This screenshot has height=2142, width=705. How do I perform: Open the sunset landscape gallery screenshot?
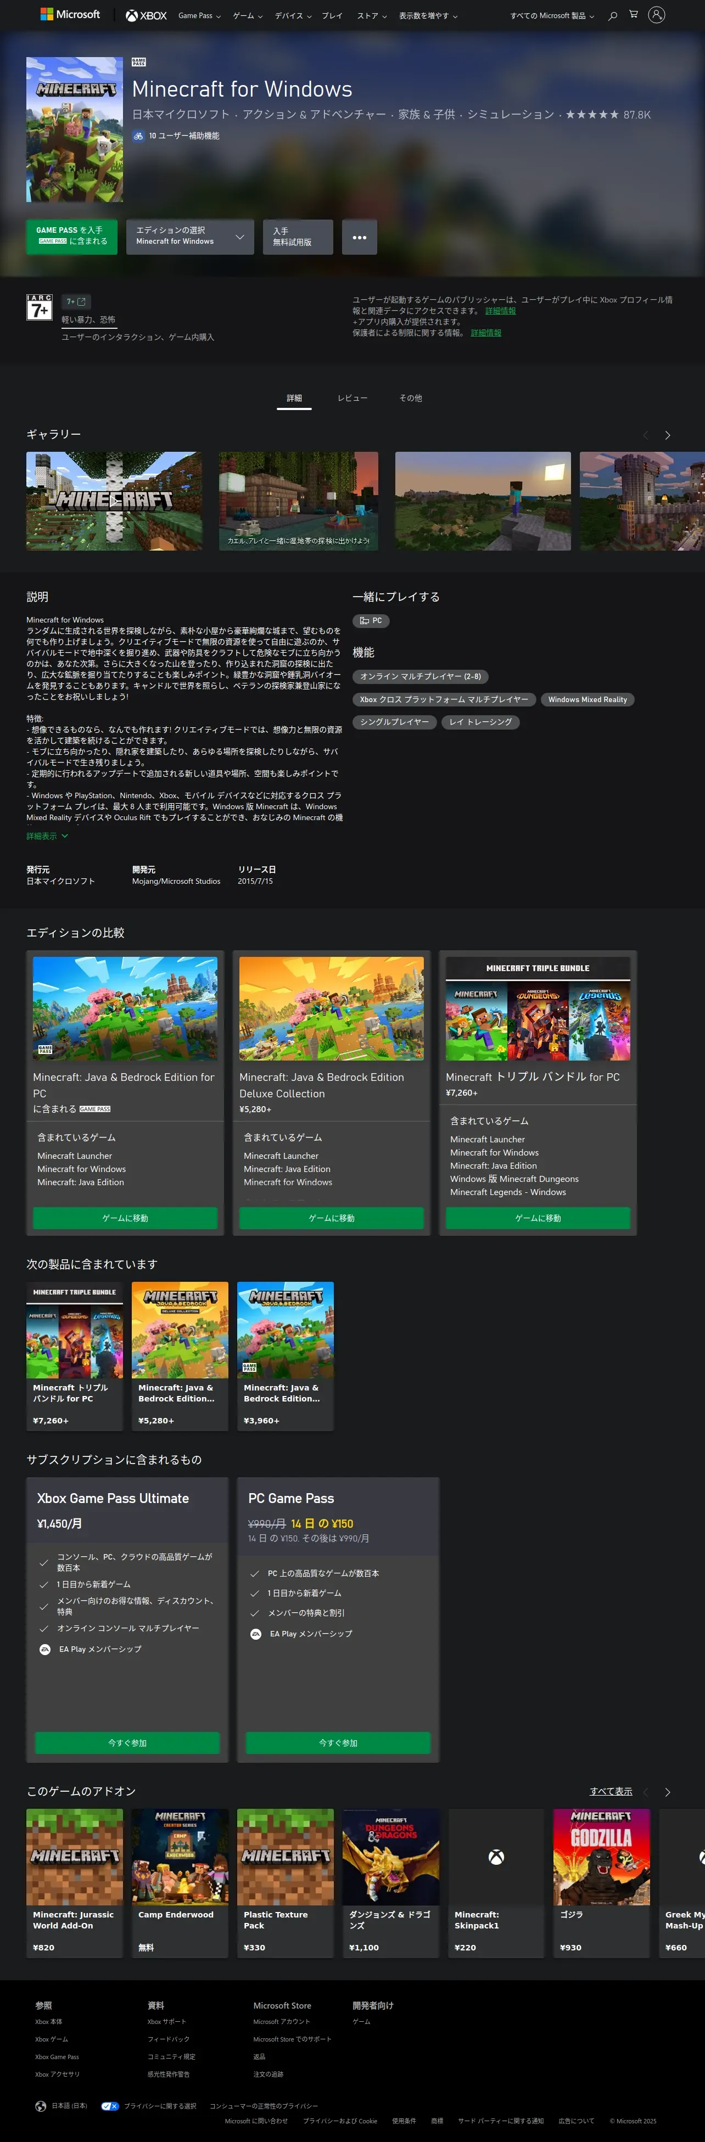click(483, 501)
